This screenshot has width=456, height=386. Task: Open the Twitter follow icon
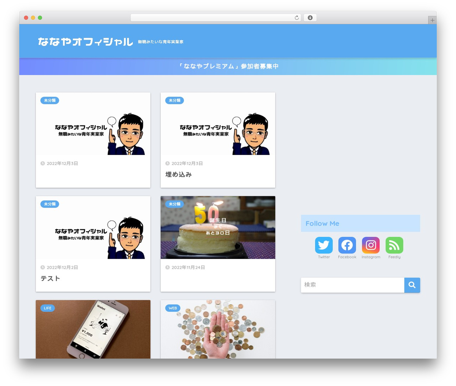[324, 245]
